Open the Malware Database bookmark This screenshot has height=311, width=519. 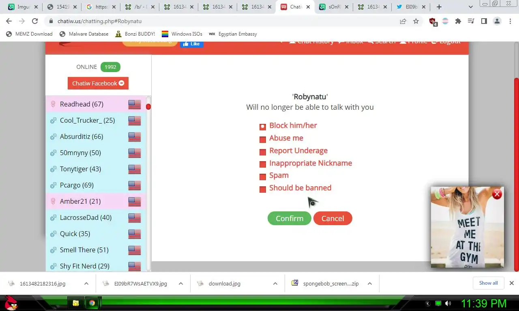click(84, 34)
